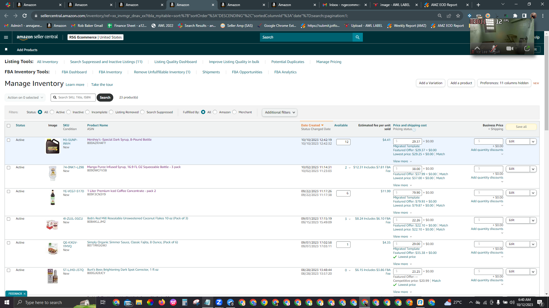
Task: Click the magnifier search button in header
Action: tap(357, 37)
